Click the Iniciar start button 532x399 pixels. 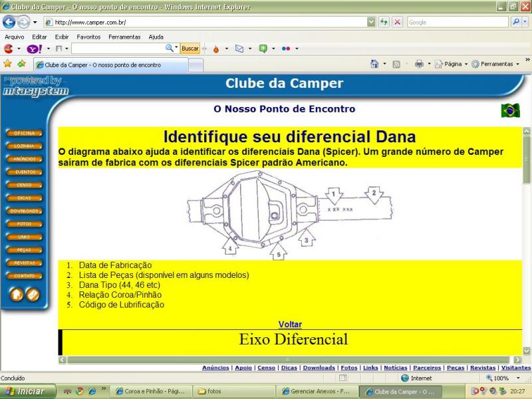28,392
